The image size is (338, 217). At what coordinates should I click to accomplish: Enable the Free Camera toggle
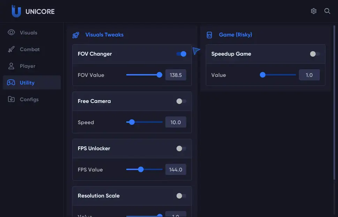pyautogui.click(x=181, y=101)
